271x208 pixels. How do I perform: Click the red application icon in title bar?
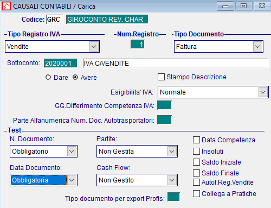point(7,6)
